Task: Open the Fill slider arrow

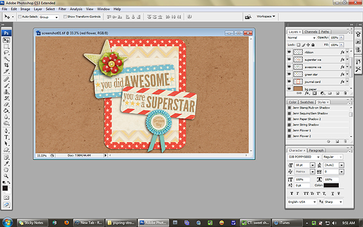Action: (x=341, y=45)
